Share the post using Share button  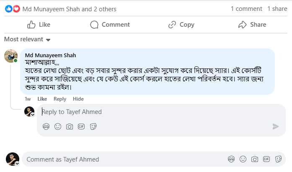(x=252, y=25)
